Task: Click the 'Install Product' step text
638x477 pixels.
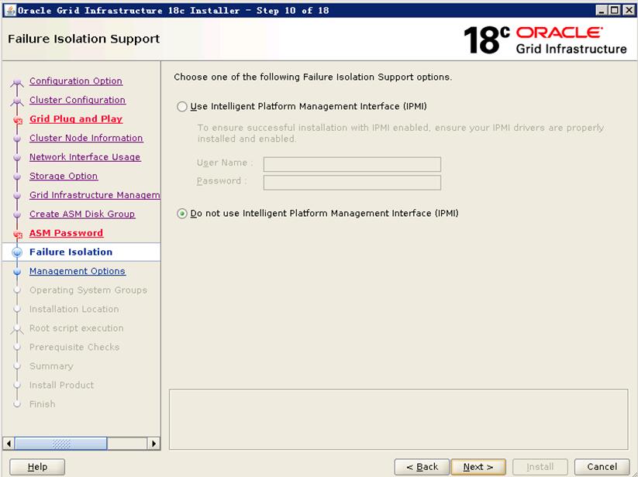Action: coord(61,385)
